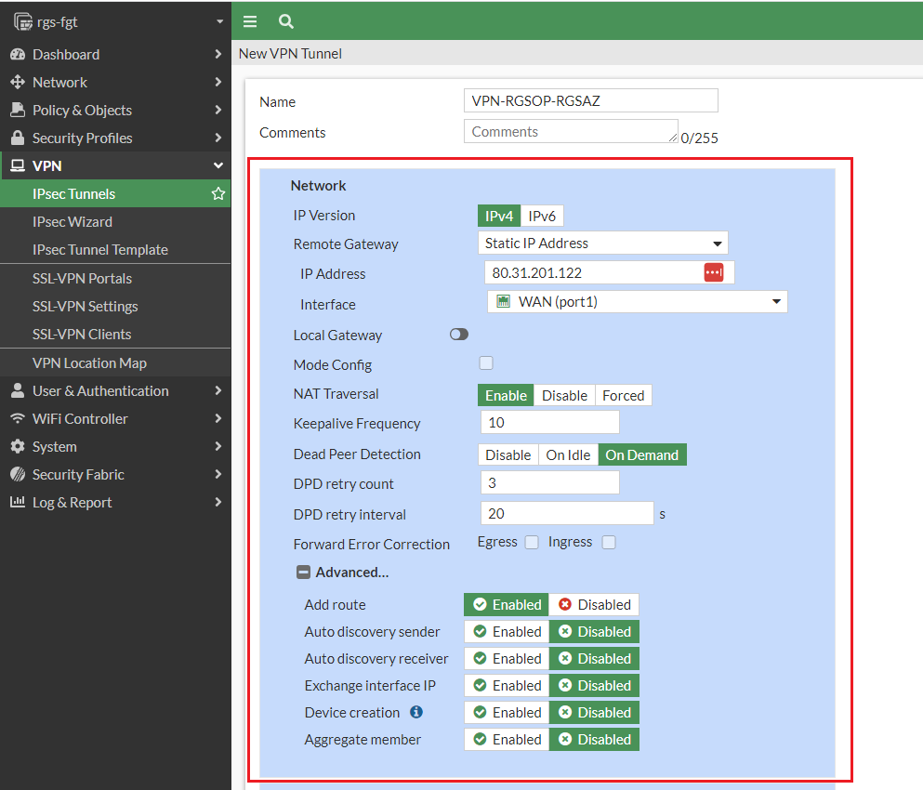The image size is (923, 790).
Task: Enable the Mode Config checkbox
Action: pyautogui.click(x=485, y=363)
